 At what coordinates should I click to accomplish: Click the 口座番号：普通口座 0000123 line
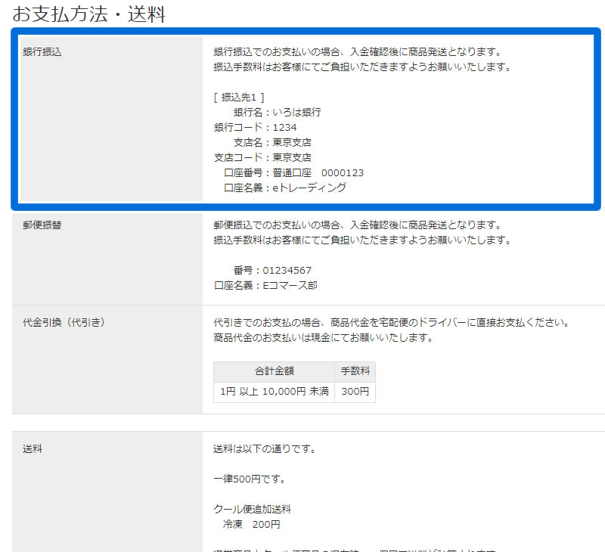pos(293,173)
